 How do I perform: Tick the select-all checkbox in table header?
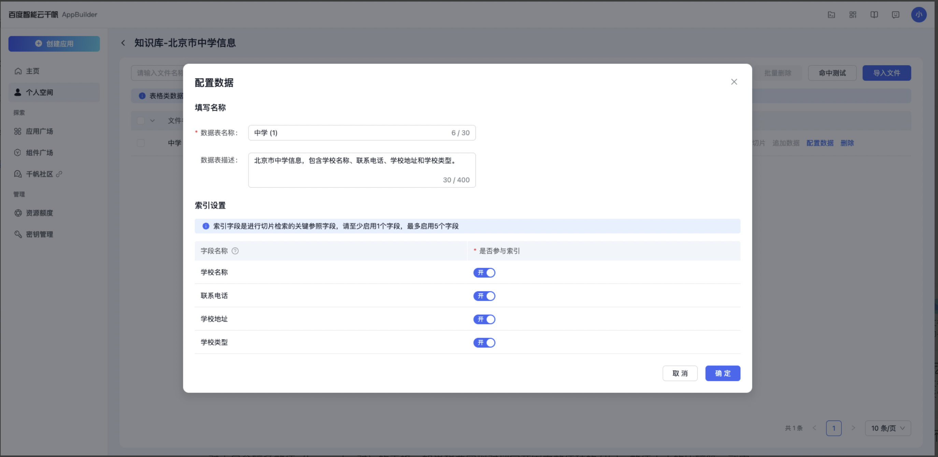point(141,120)
